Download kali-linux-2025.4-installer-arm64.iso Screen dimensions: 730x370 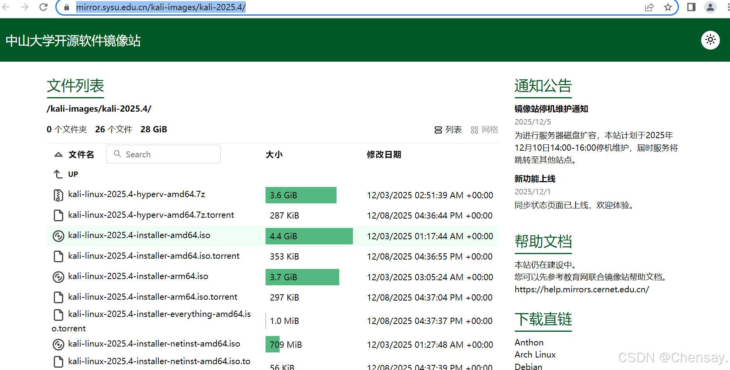coord(138,276)
